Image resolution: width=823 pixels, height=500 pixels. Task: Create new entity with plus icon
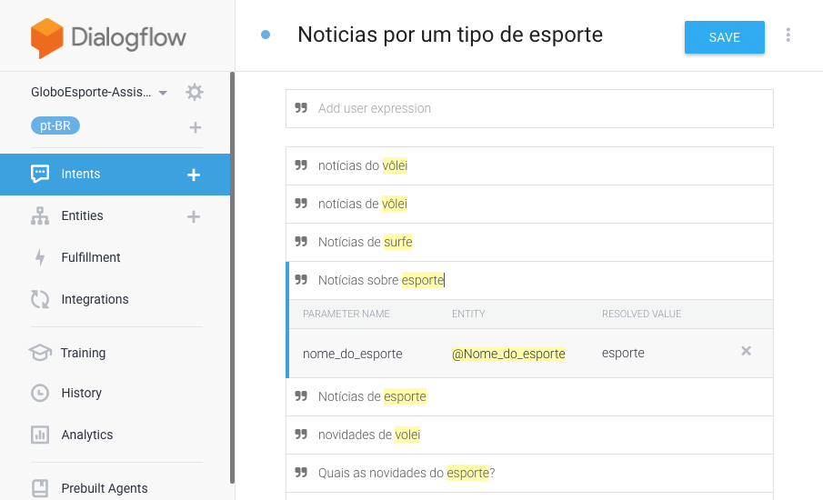194,216
